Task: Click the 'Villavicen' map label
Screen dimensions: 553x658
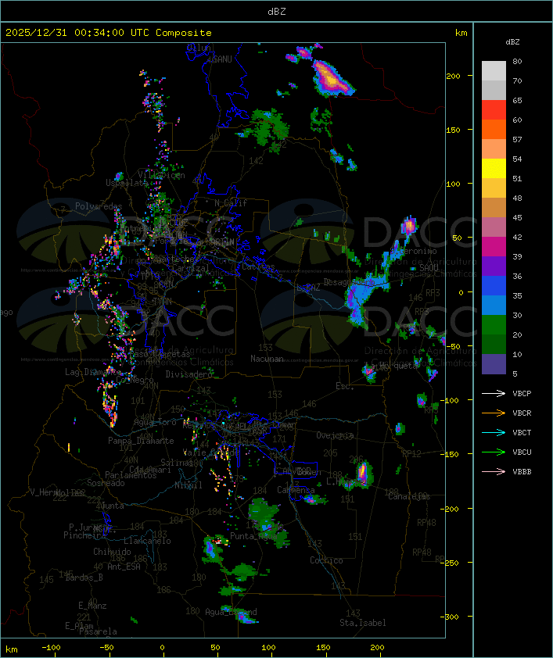Action: tap(162, 175)
